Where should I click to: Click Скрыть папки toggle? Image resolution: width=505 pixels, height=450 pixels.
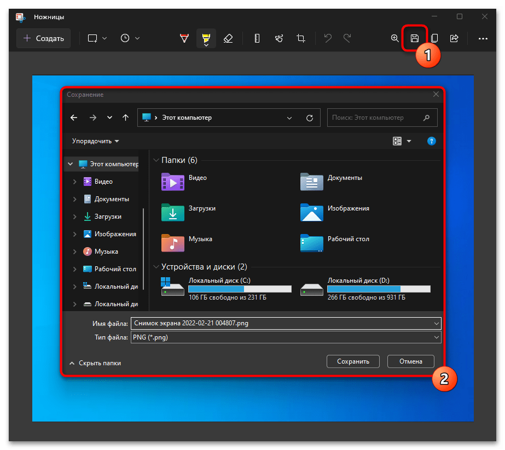95,363
